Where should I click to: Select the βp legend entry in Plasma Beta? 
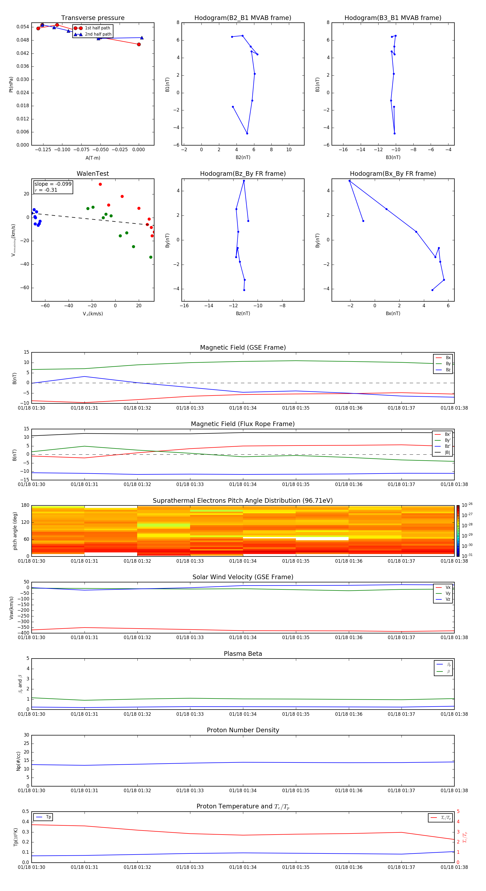tap(443, 664)
